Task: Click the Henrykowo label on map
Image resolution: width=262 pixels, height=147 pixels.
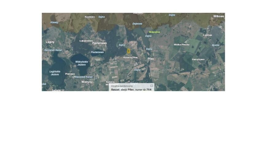Action: click(198, 59)
